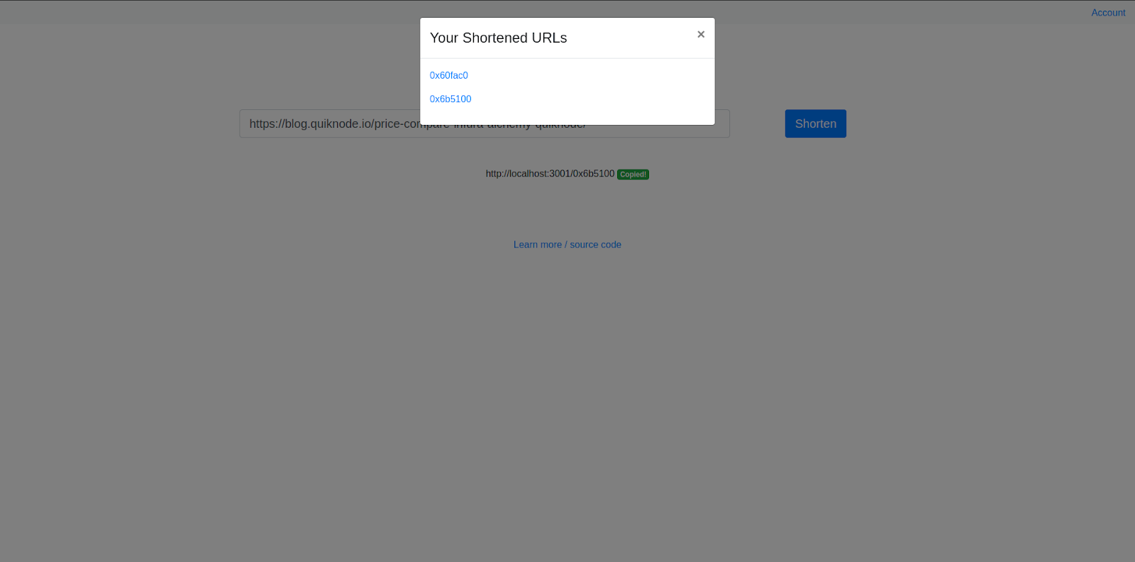Viewport: 1135px width, 562px height.
Task: Copy the generated localhost short URL
Action: click(550, 174)
